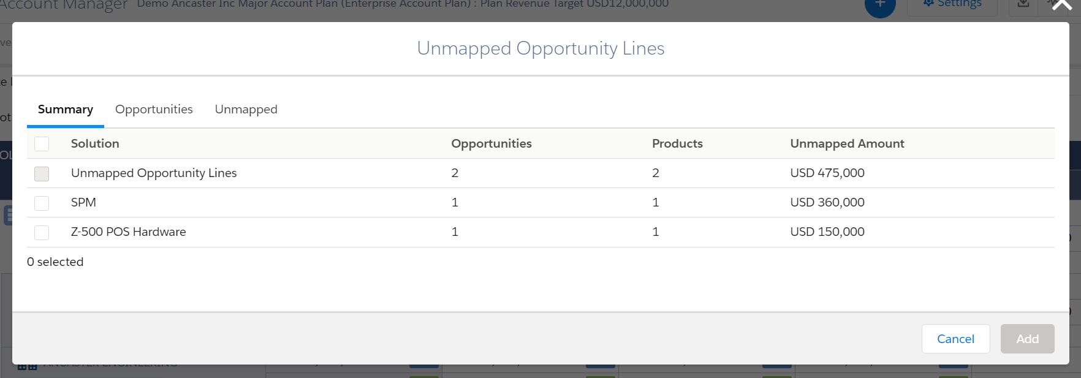Open the Settings gear button
The height and width of the screenshot is (378, 1081).
pos(952,5)
